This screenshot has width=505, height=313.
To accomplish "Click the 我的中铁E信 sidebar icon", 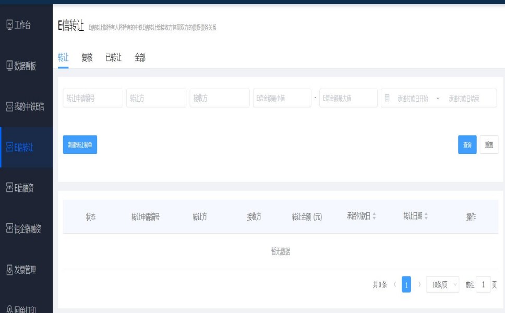I will coord(9,107).
